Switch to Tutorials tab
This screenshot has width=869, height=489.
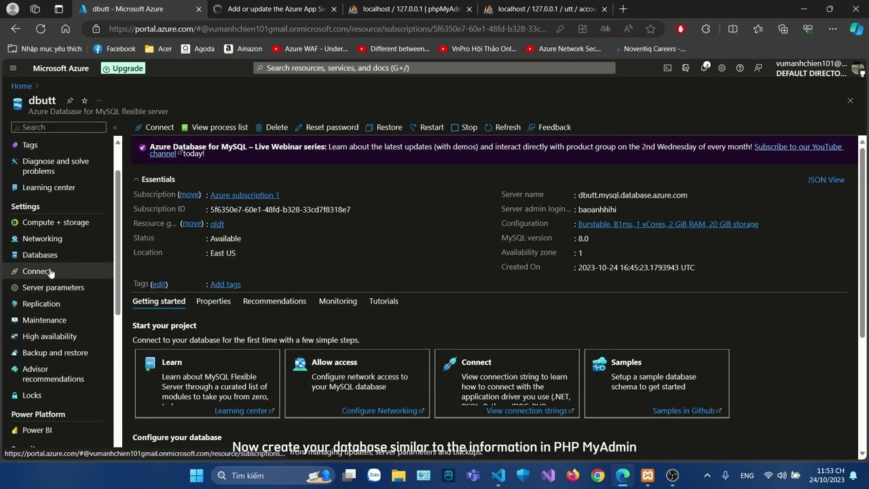pos(384,301)
